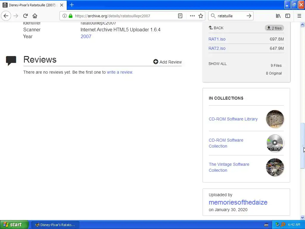Open a new tab with plus button

tap(72, 5)
